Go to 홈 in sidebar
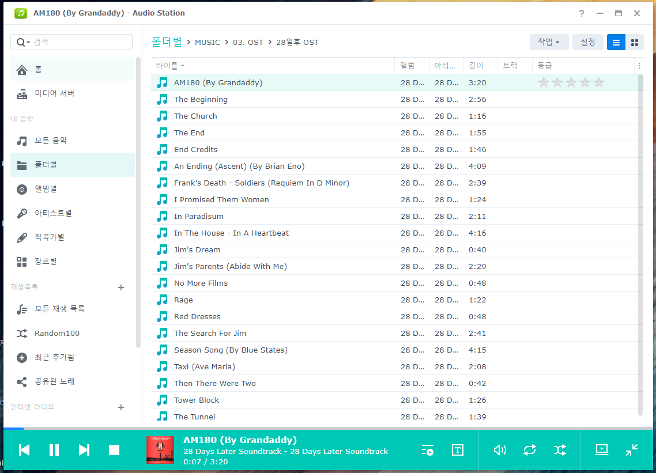Screen dimensions: 656x473 coord(73,70)
